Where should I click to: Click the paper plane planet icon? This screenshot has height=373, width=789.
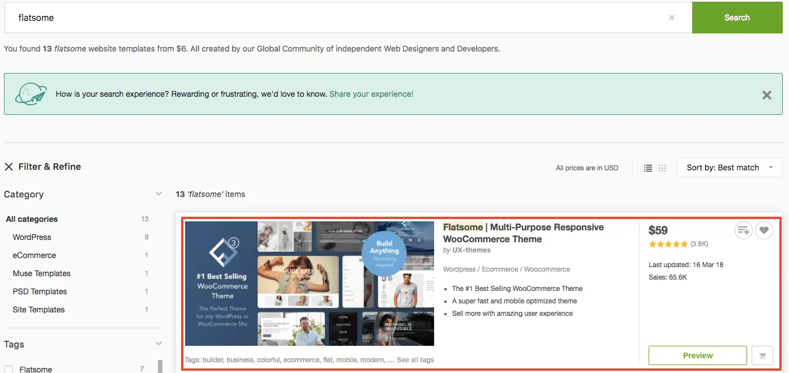tap(31, 94)
